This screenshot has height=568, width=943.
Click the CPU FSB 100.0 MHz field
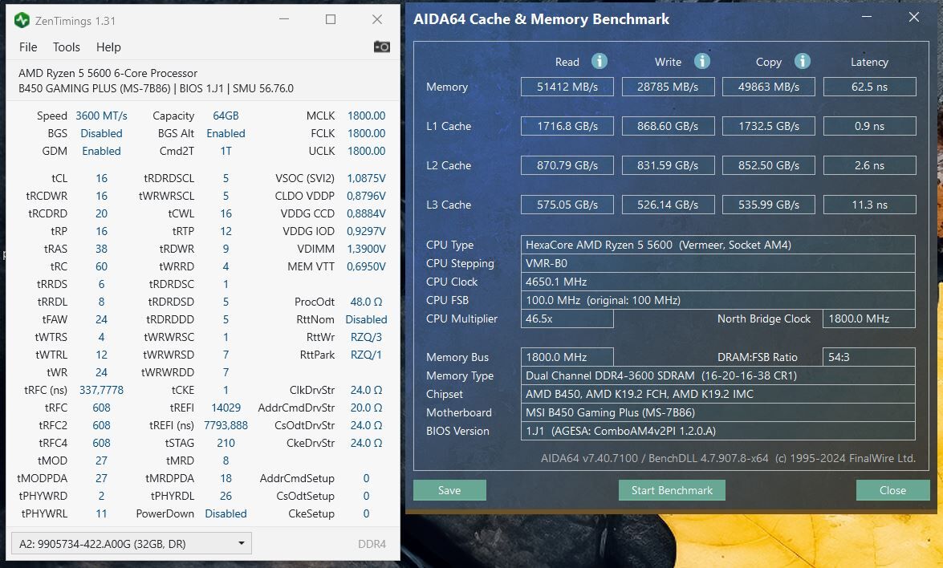click(x=718, y=301)
